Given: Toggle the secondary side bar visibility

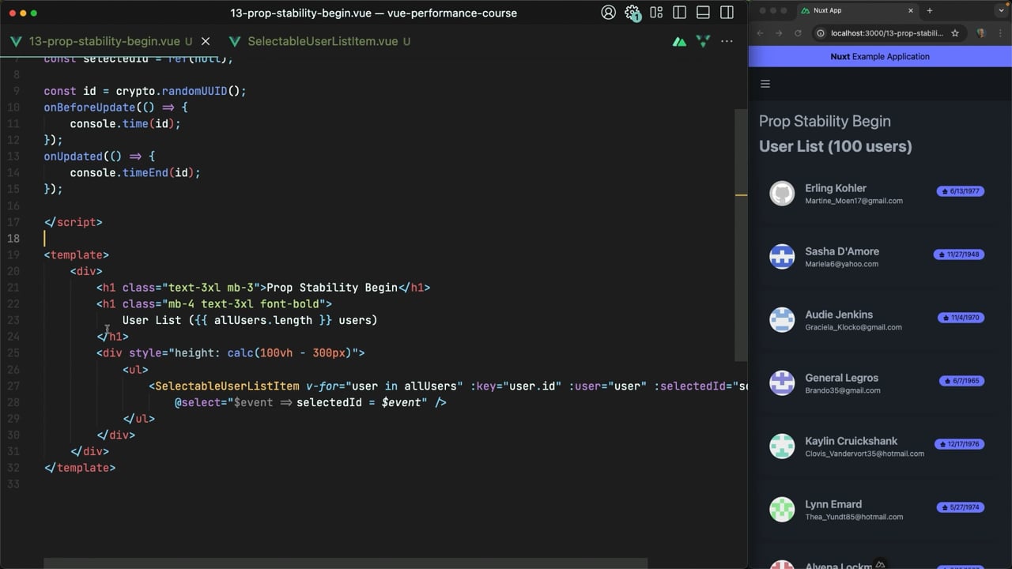Looking at the screenshot, I should 727,13.
